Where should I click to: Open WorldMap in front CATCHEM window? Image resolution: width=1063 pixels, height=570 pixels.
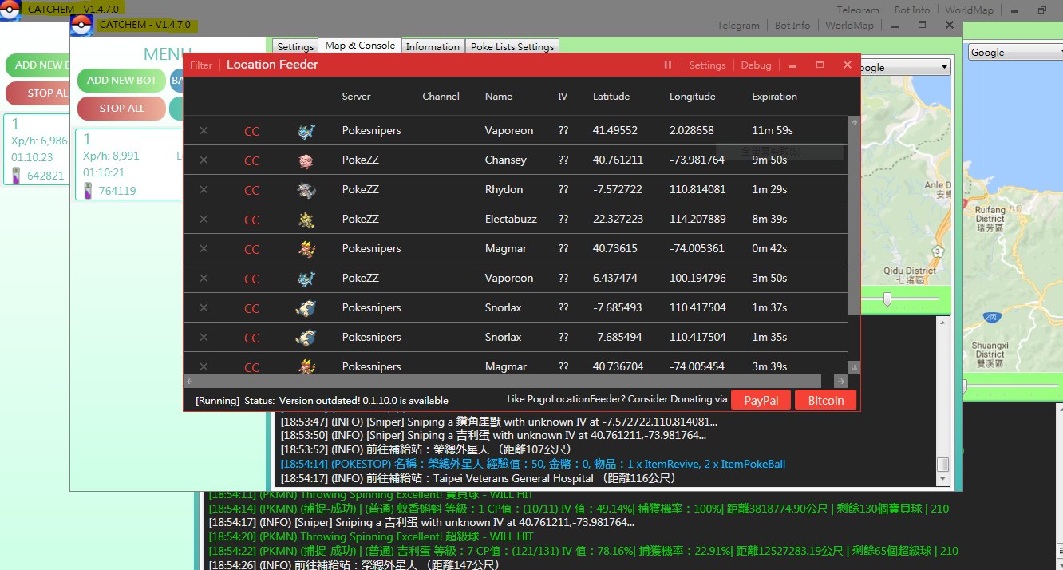pyautogui.click(x=849, y=26)
